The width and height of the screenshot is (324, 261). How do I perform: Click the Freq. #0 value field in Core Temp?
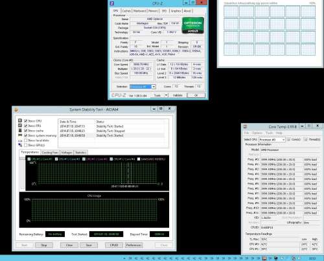pos(281,159)
